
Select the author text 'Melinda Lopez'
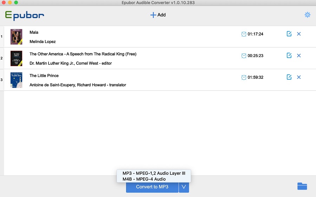42,42
